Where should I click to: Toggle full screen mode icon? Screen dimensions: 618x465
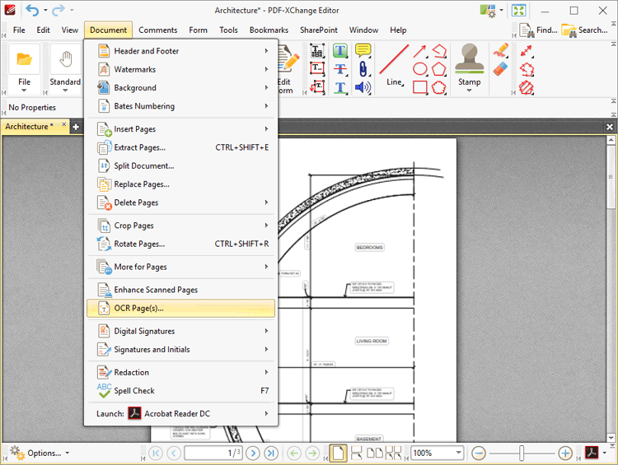pos(518,10)
